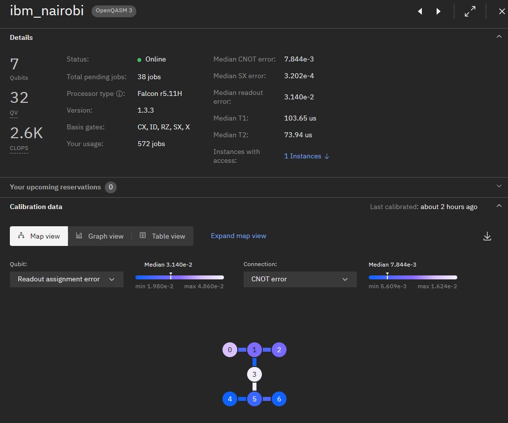
Task: Expand panel to full screen
Action: 470,11
